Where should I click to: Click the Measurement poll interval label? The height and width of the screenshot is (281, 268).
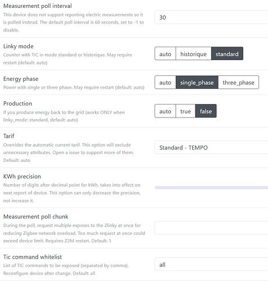coord(38,6)
